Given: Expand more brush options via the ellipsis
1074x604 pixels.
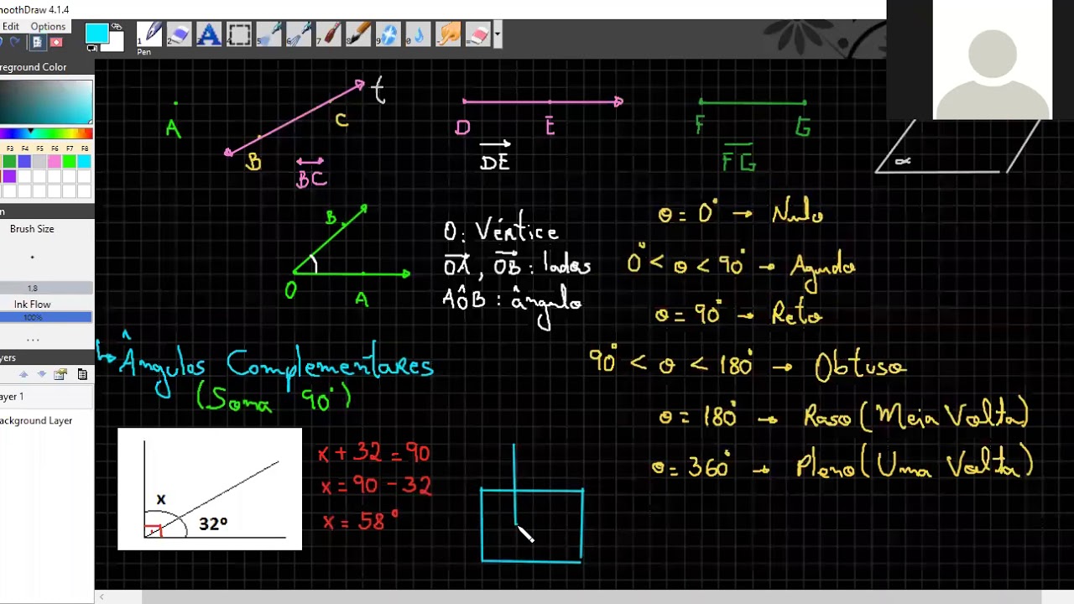Looking at the screenshot, I should (33, 340).
